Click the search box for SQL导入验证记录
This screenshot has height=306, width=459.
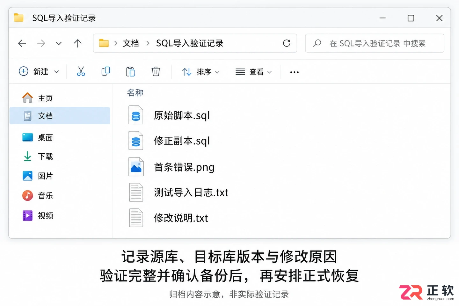click(375, 43)
